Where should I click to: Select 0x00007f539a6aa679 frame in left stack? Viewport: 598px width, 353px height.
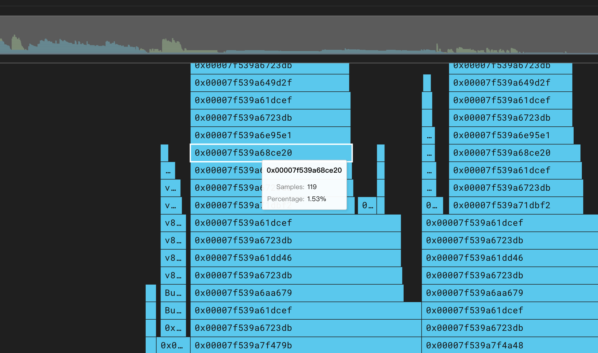pos(297,293)
